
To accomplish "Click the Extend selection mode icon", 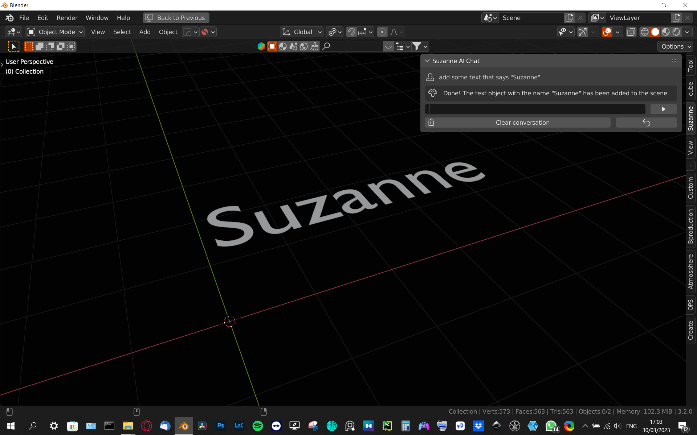I will 40,46.
